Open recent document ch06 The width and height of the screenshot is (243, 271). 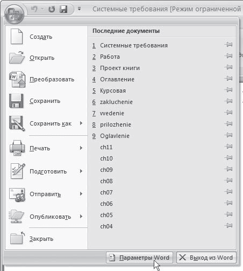tap(106, 204)
